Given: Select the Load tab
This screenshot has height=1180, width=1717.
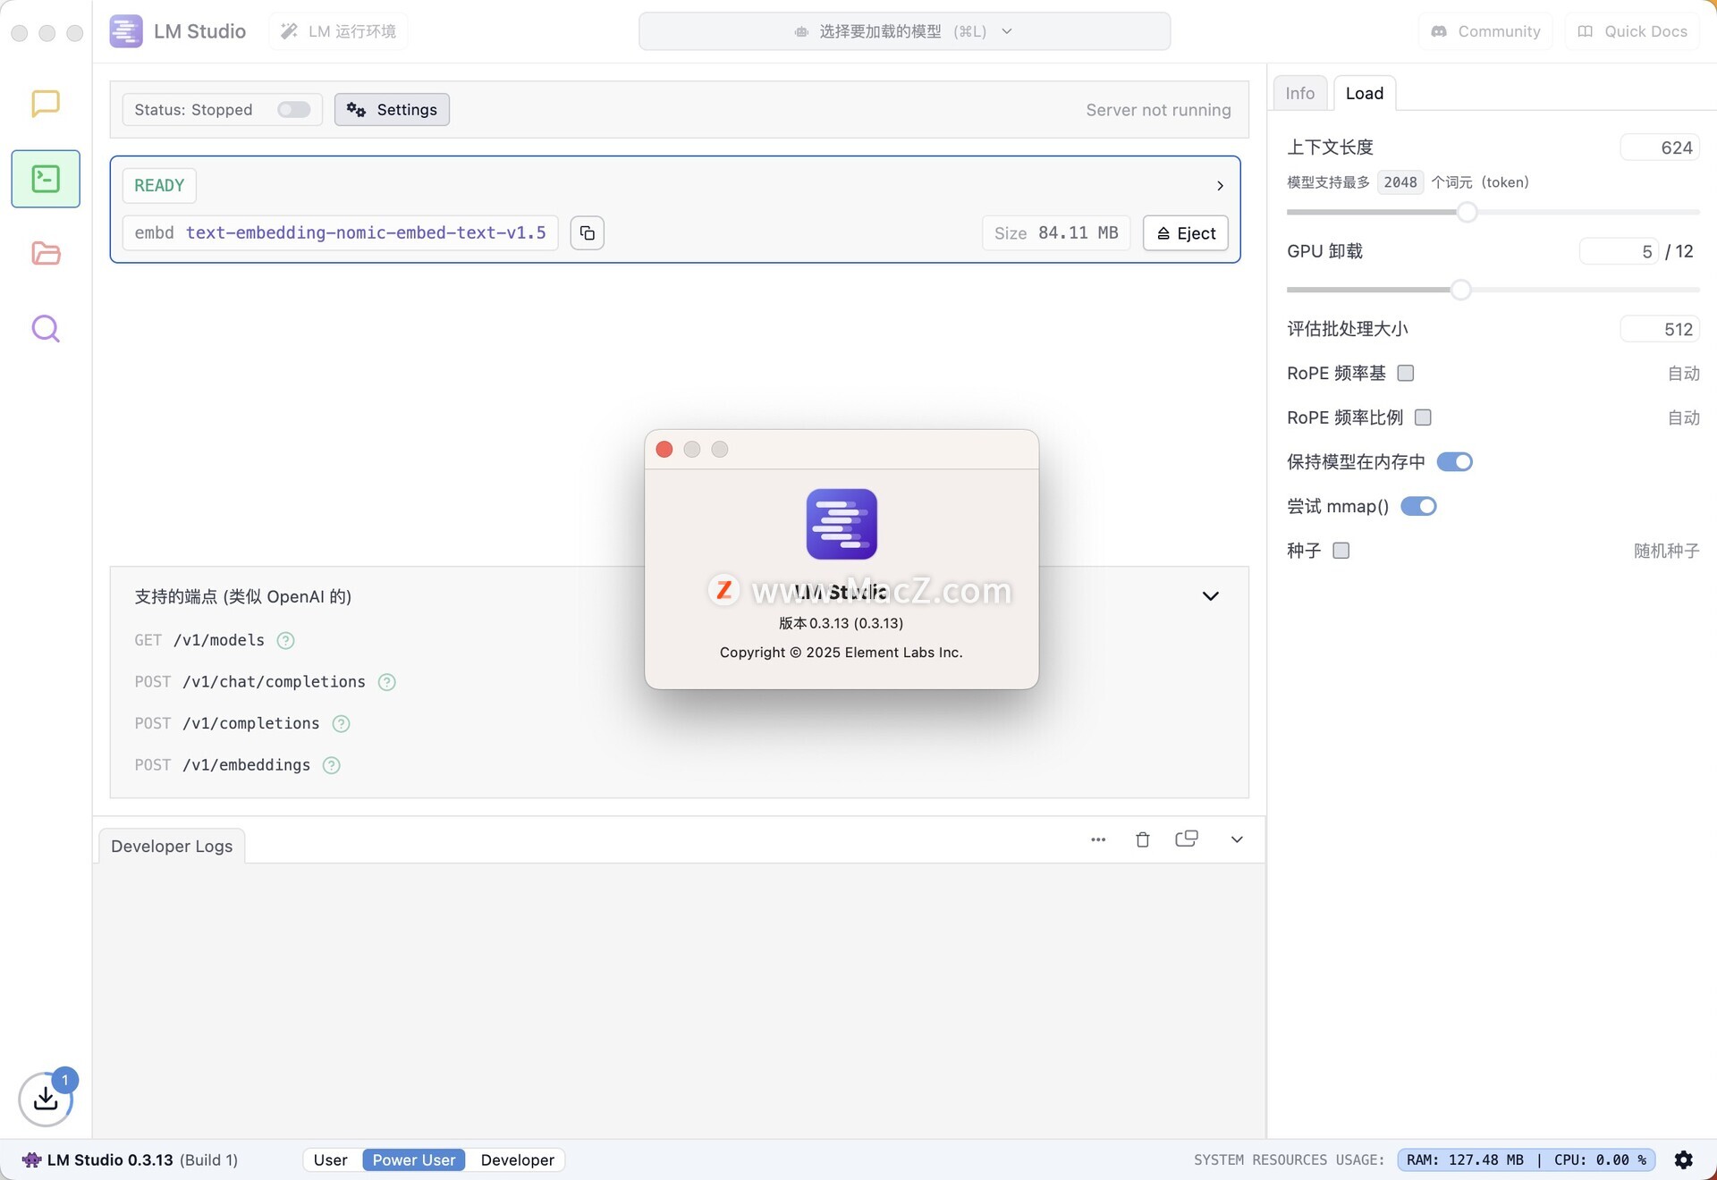Looking at the screenshot, I should tap(1364, 93).
